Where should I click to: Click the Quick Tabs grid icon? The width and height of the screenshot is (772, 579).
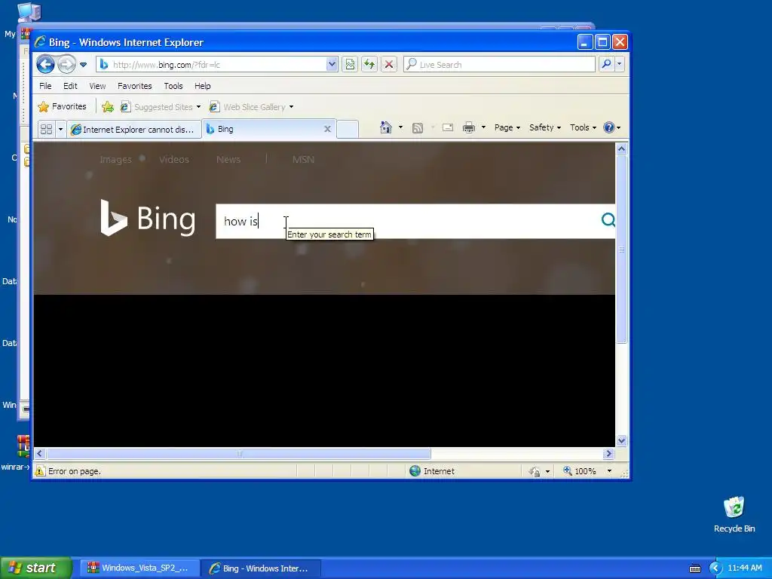(x=46, y=129)
